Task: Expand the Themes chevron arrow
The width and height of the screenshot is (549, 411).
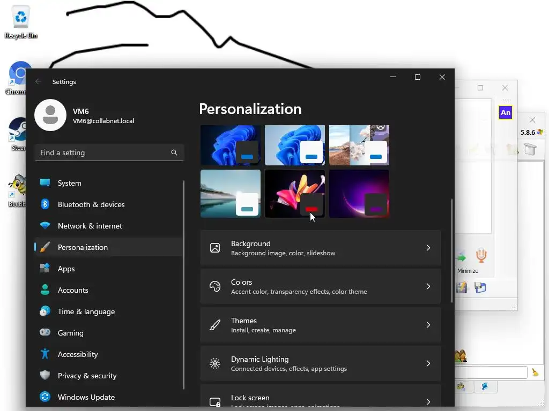Action: click(x=428, y=325)
